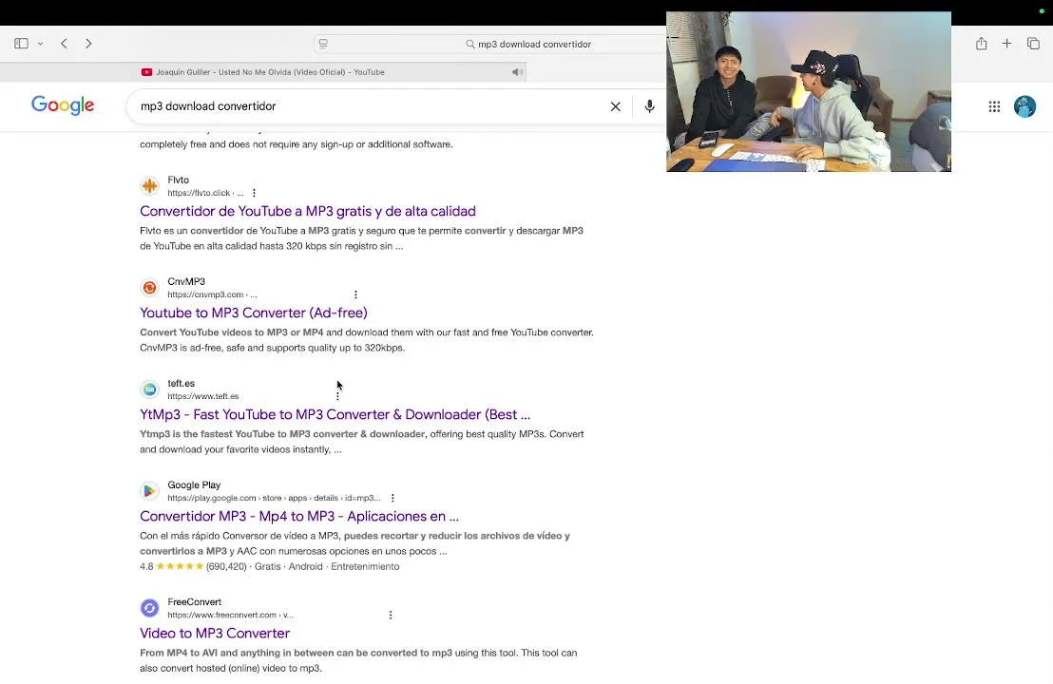Image resolution: width=1053 pixels, height=684 pixels.
Task: Go forward to the next page
Action: (x=88, y=44)
